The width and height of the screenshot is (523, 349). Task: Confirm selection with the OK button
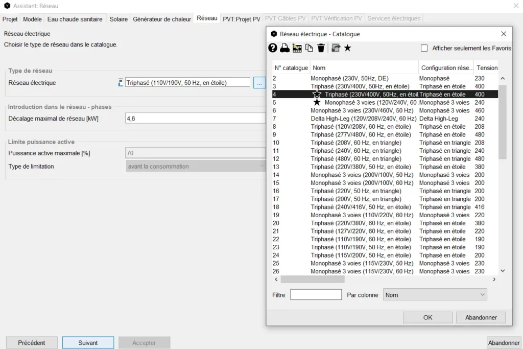(x=427, y=317)
